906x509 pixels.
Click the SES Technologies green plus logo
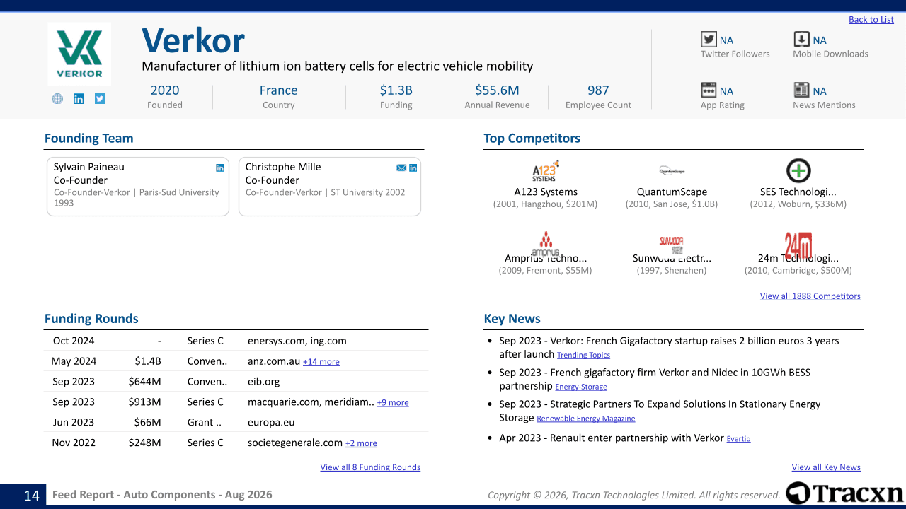[x=798, y=171]
